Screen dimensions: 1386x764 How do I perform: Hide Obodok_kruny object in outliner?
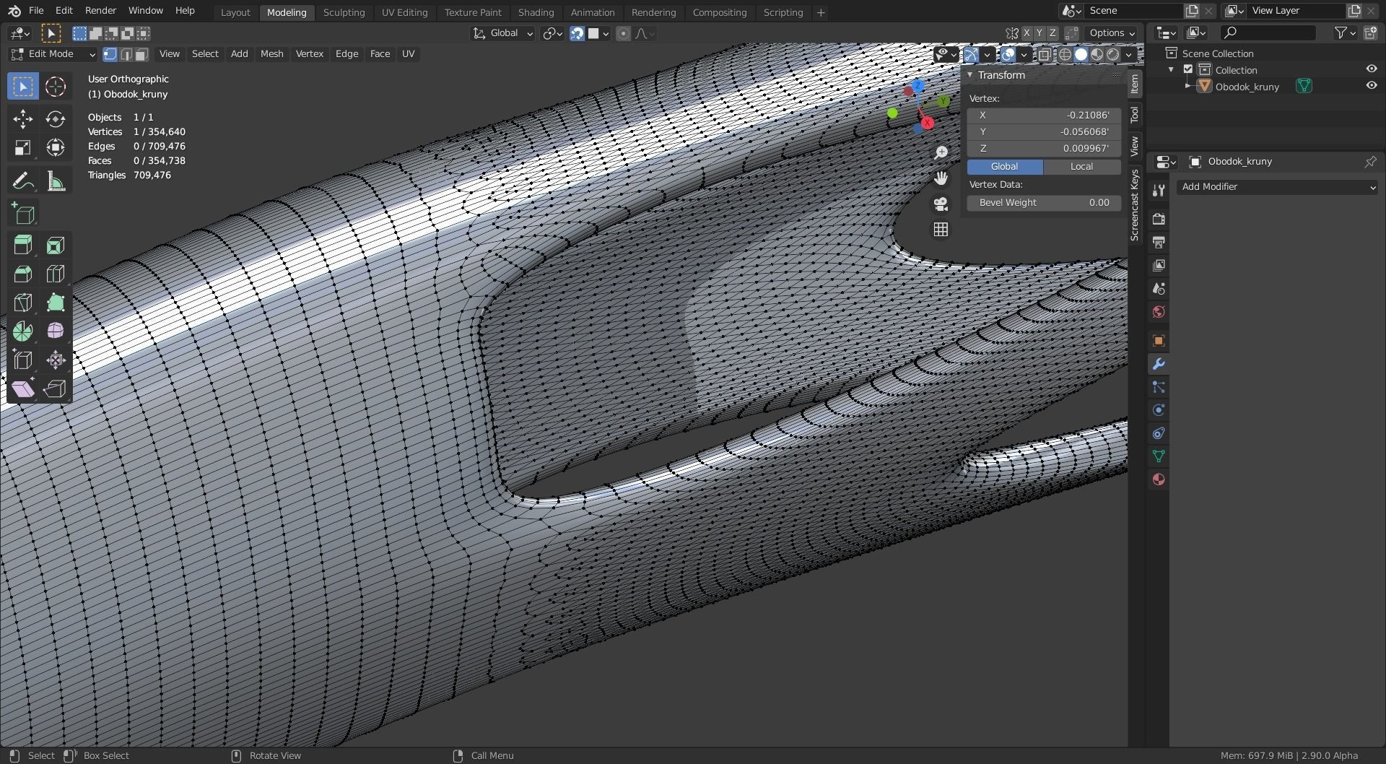point(1372,86)
